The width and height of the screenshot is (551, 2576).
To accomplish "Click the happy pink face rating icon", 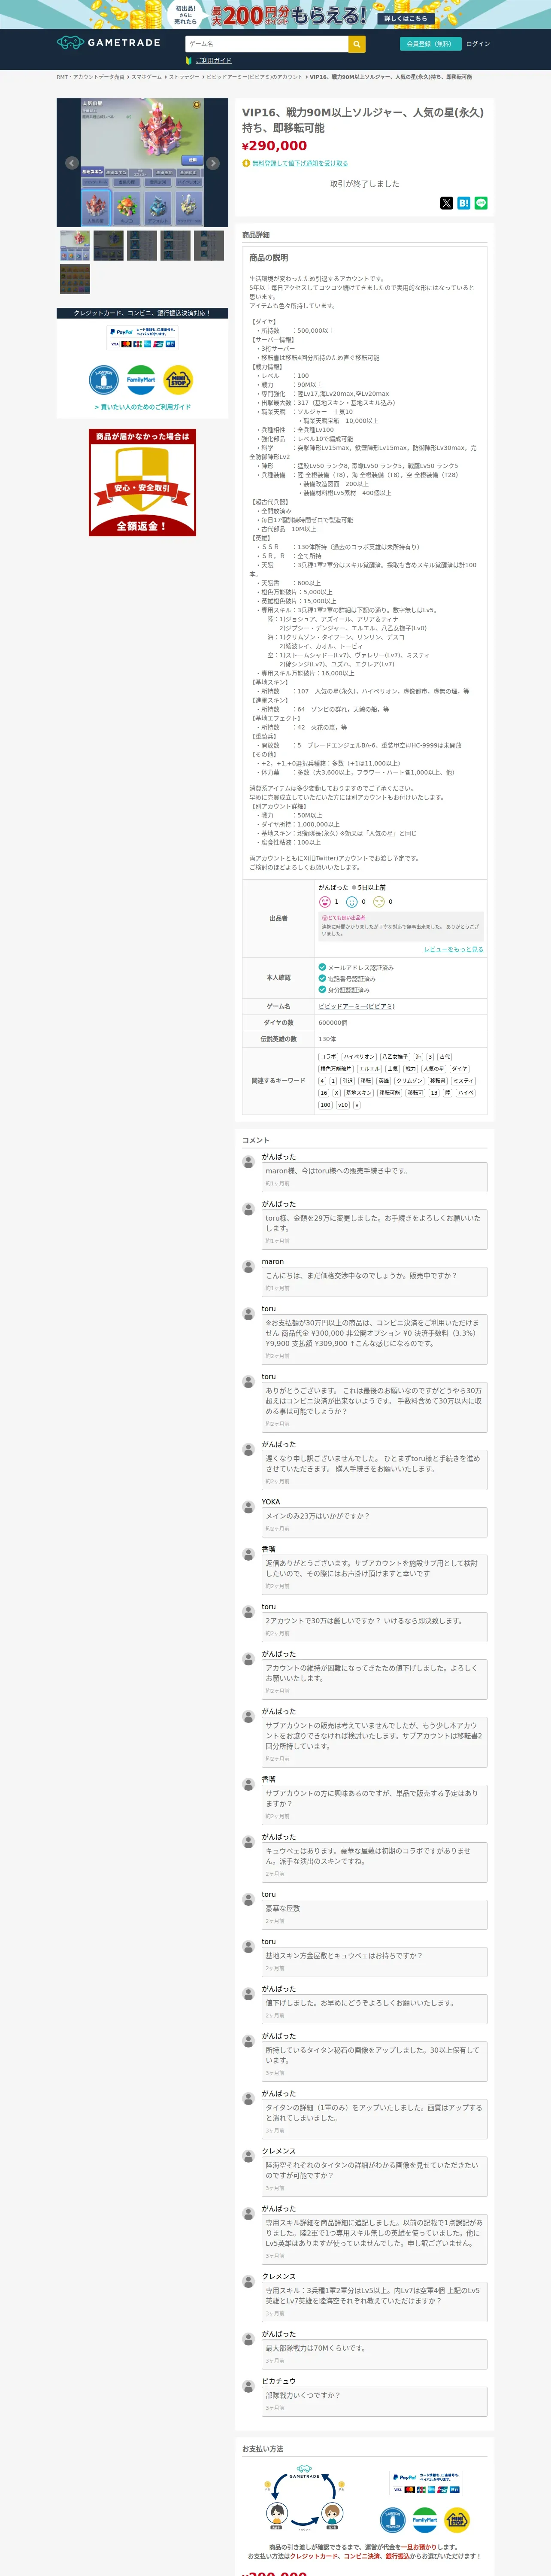I will (x=324, y=901).
